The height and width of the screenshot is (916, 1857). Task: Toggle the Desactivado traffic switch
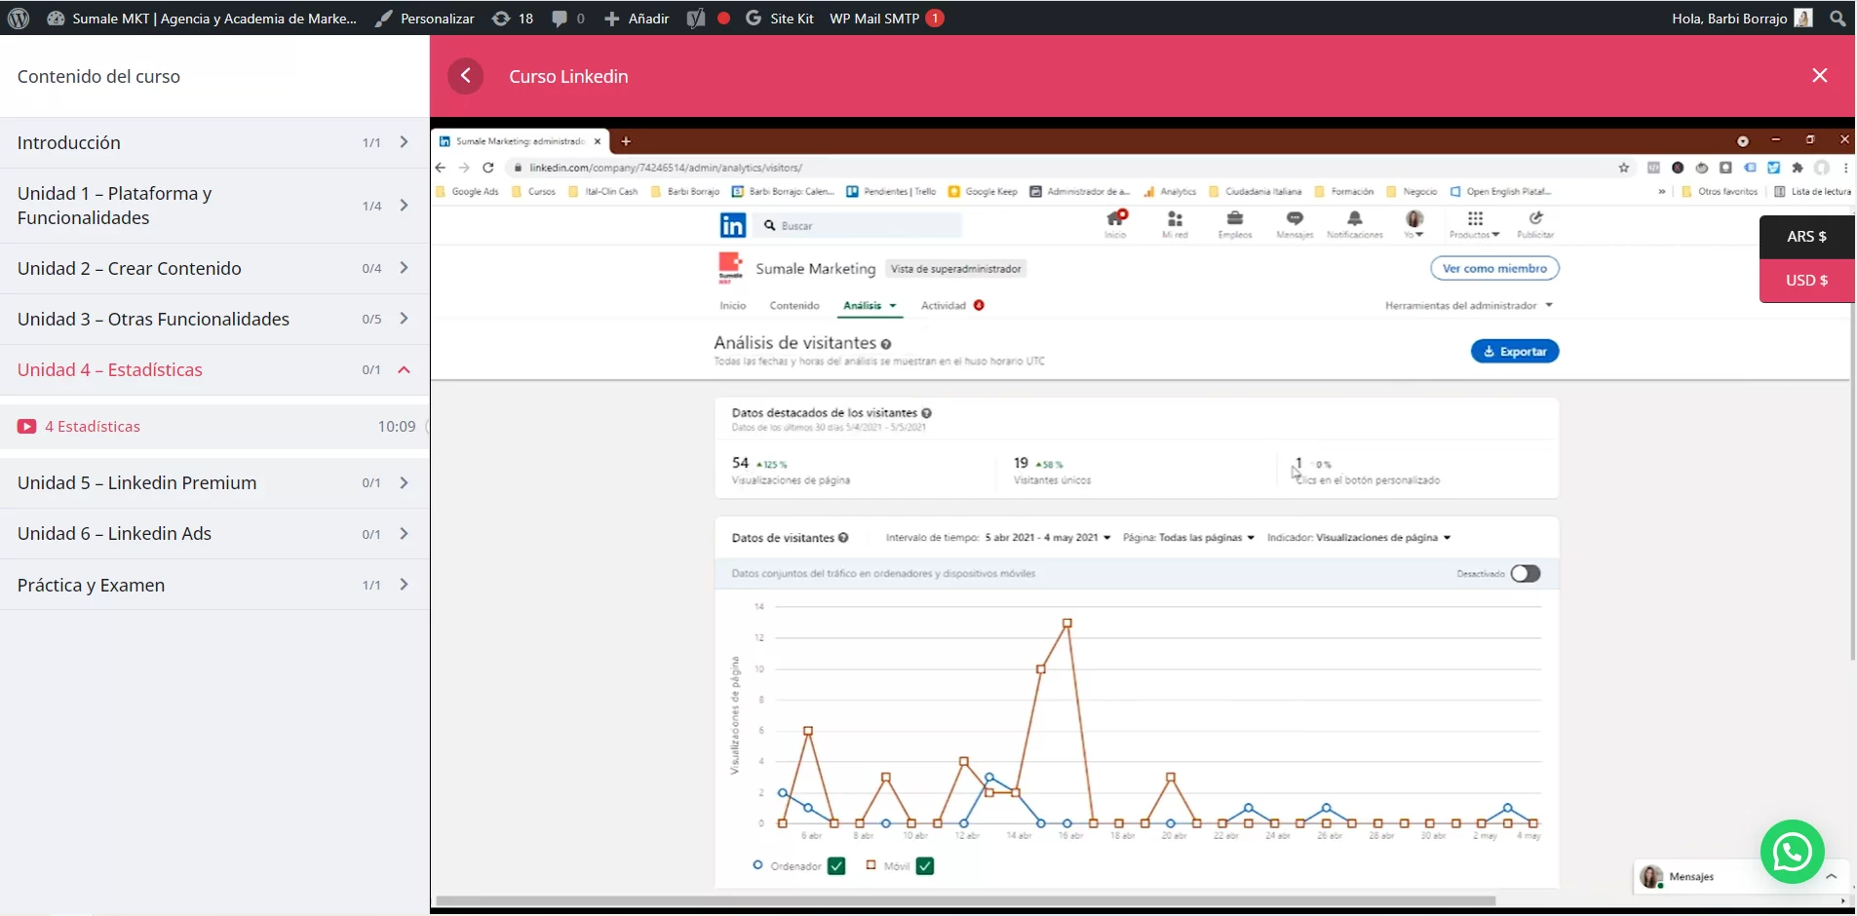pyautogui.click(x=1526, y=573)
